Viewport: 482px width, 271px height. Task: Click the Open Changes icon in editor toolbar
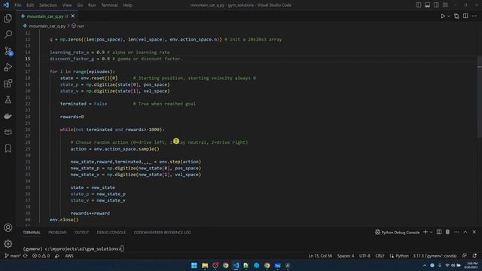(456, 16)
